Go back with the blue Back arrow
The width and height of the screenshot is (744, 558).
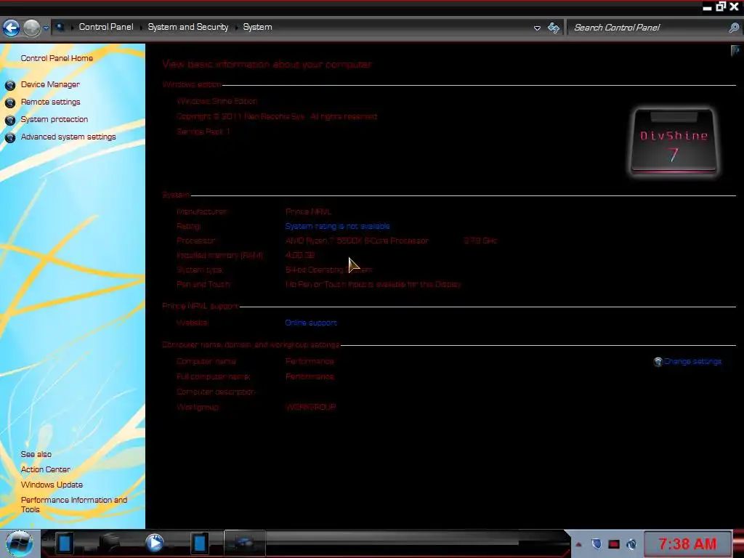coord(11,28)
